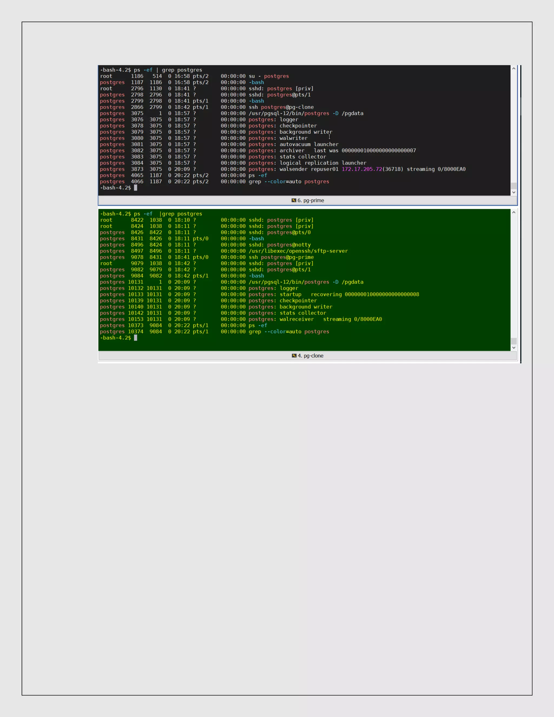The width and height of the screenshot is (554, 717).
Task: Click 'archiver' process line in pg-prime
Action: pos(292,150)
